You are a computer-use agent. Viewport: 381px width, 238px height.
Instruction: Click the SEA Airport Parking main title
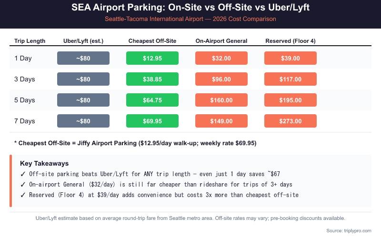click(190, 8)
